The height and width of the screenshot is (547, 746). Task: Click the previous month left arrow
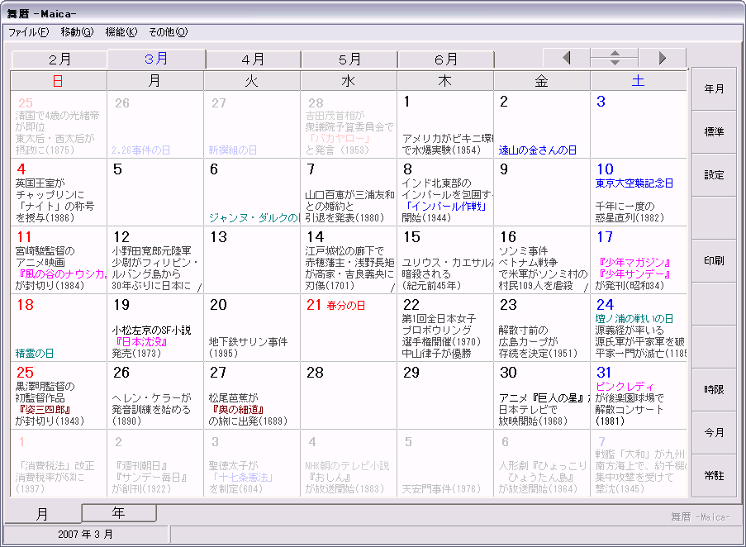[566, 58]
